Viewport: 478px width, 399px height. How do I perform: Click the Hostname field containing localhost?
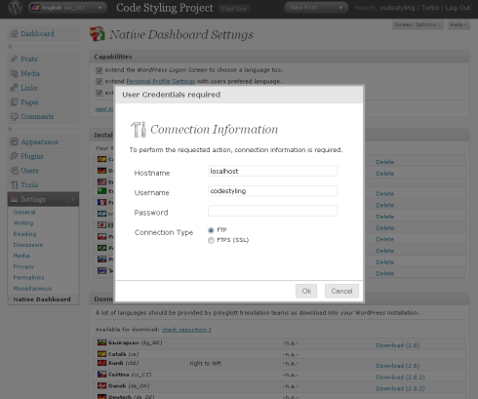pos(273,171)
